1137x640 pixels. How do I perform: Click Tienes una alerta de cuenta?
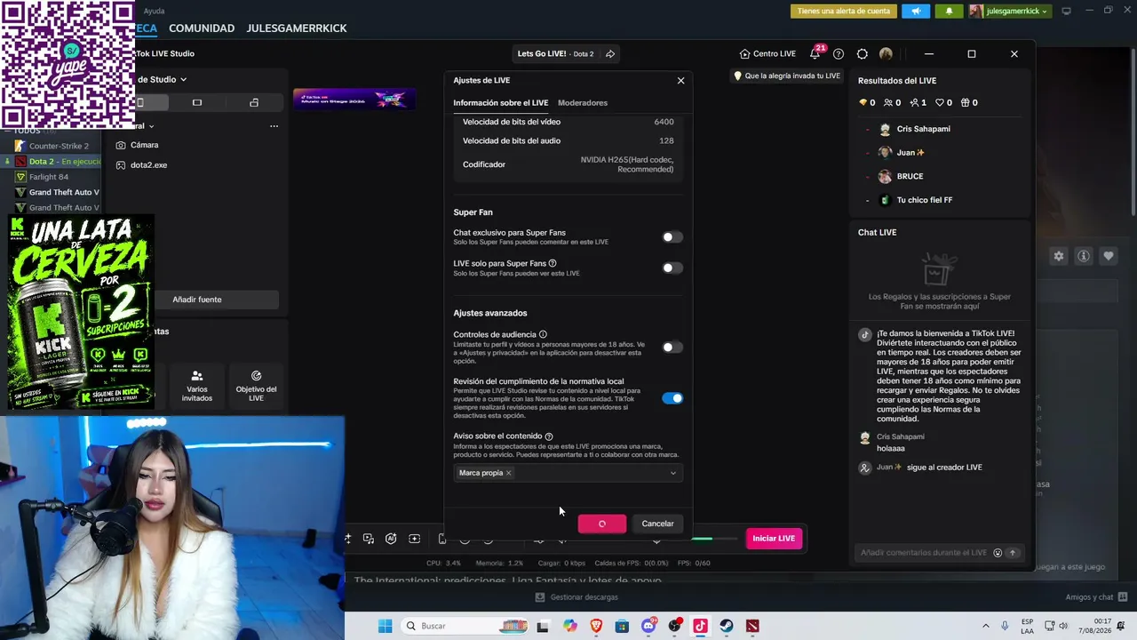(x=844, y=11)
